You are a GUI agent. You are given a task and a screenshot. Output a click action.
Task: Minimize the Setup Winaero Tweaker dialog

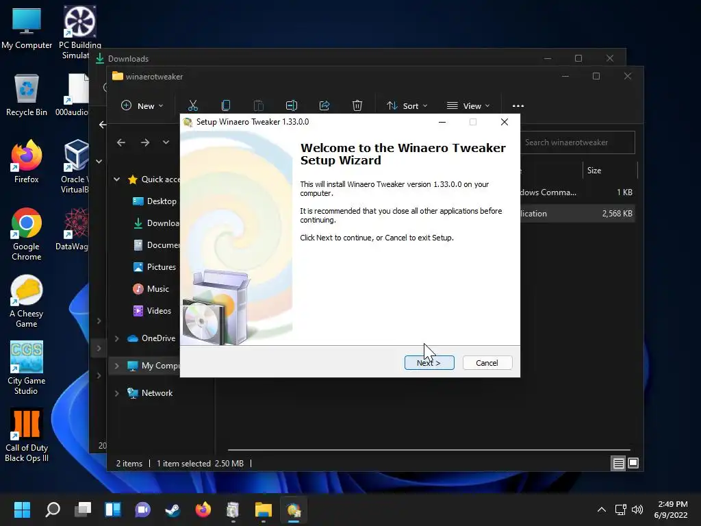pos(442,122)
